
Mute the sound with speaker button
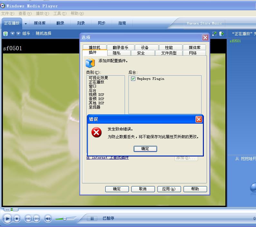[48, 219]
